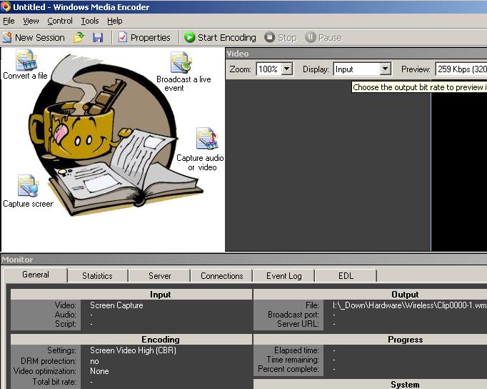The width and height of the screenshot is (487, 389).
Task: Click the DRM protection 'no' value
Action: click(x=94, y=361)
